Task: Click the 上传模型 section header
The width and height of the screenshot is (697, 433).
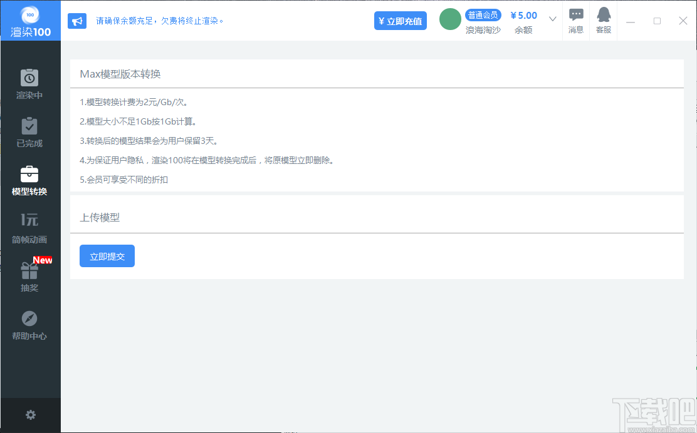Action: 99,218
